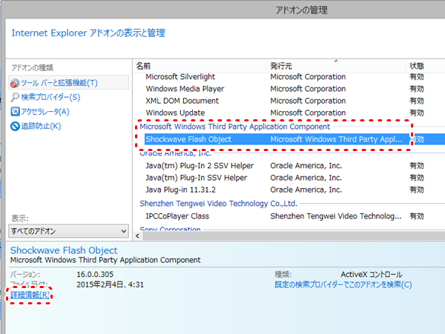Click Microsoft Windows Third Party Application Component group header
The height and width of the screenshot is (334, 445).
234,127
